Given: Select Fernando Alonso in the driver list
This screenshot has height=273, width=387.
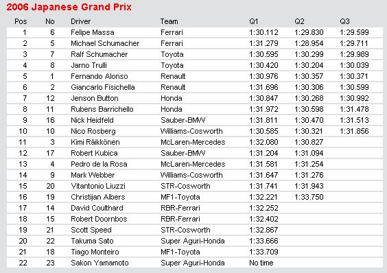Looking at the screenshot, I should coord(99,76).
